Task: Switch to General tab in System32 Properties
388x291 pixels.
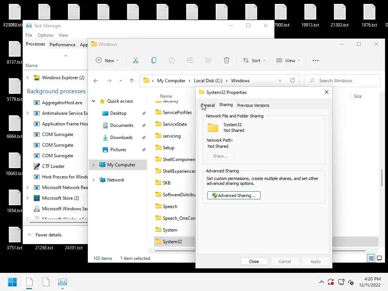Action: pyautogui.click(x=208, y=105)
